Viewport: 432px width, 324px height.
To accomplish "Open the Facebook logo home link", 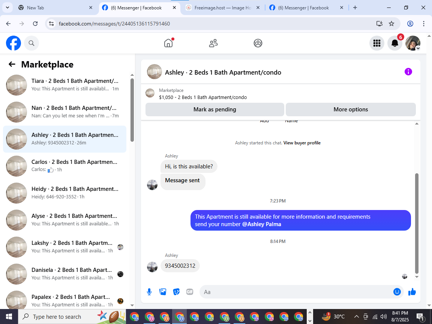I will pos(13,43).
